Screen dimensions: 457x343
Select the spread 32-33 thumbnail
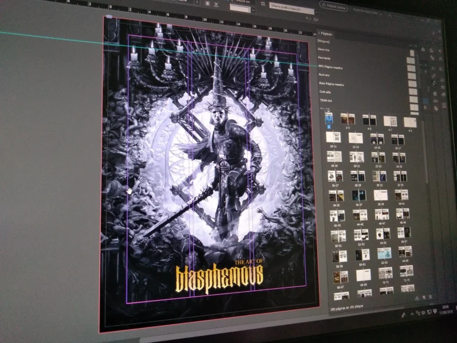coord(400,176)
